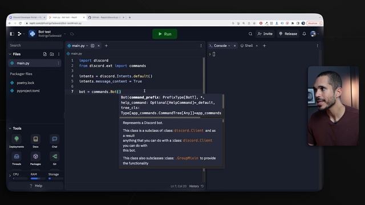The height and width of the screenshot is (205, 365).
Task: Open poetry.lock file
Action: point(25,83)
